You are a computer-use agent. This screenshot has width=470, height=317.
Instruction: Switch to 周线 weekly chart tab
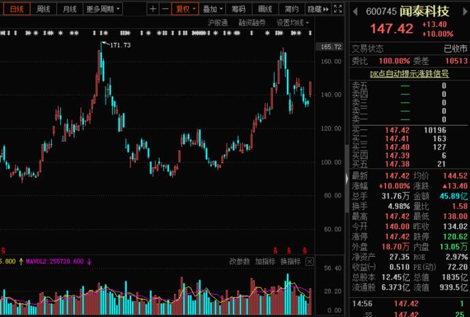tap(43, 9)
